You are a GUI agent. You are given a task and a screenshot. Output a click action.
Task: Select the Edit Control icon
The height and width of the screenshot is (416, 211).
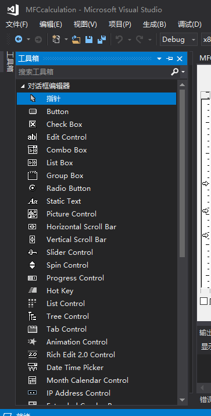point(33,137)
